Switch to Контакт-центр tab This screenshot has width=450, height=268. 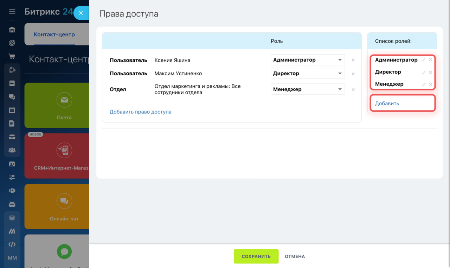pyautogui.click(x=54, y=35)
